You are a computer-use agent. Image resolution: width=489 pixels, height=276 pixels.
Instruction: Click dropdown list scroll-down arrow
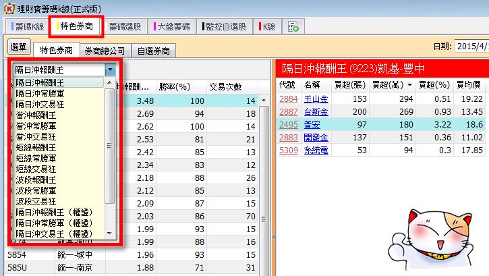110,233
